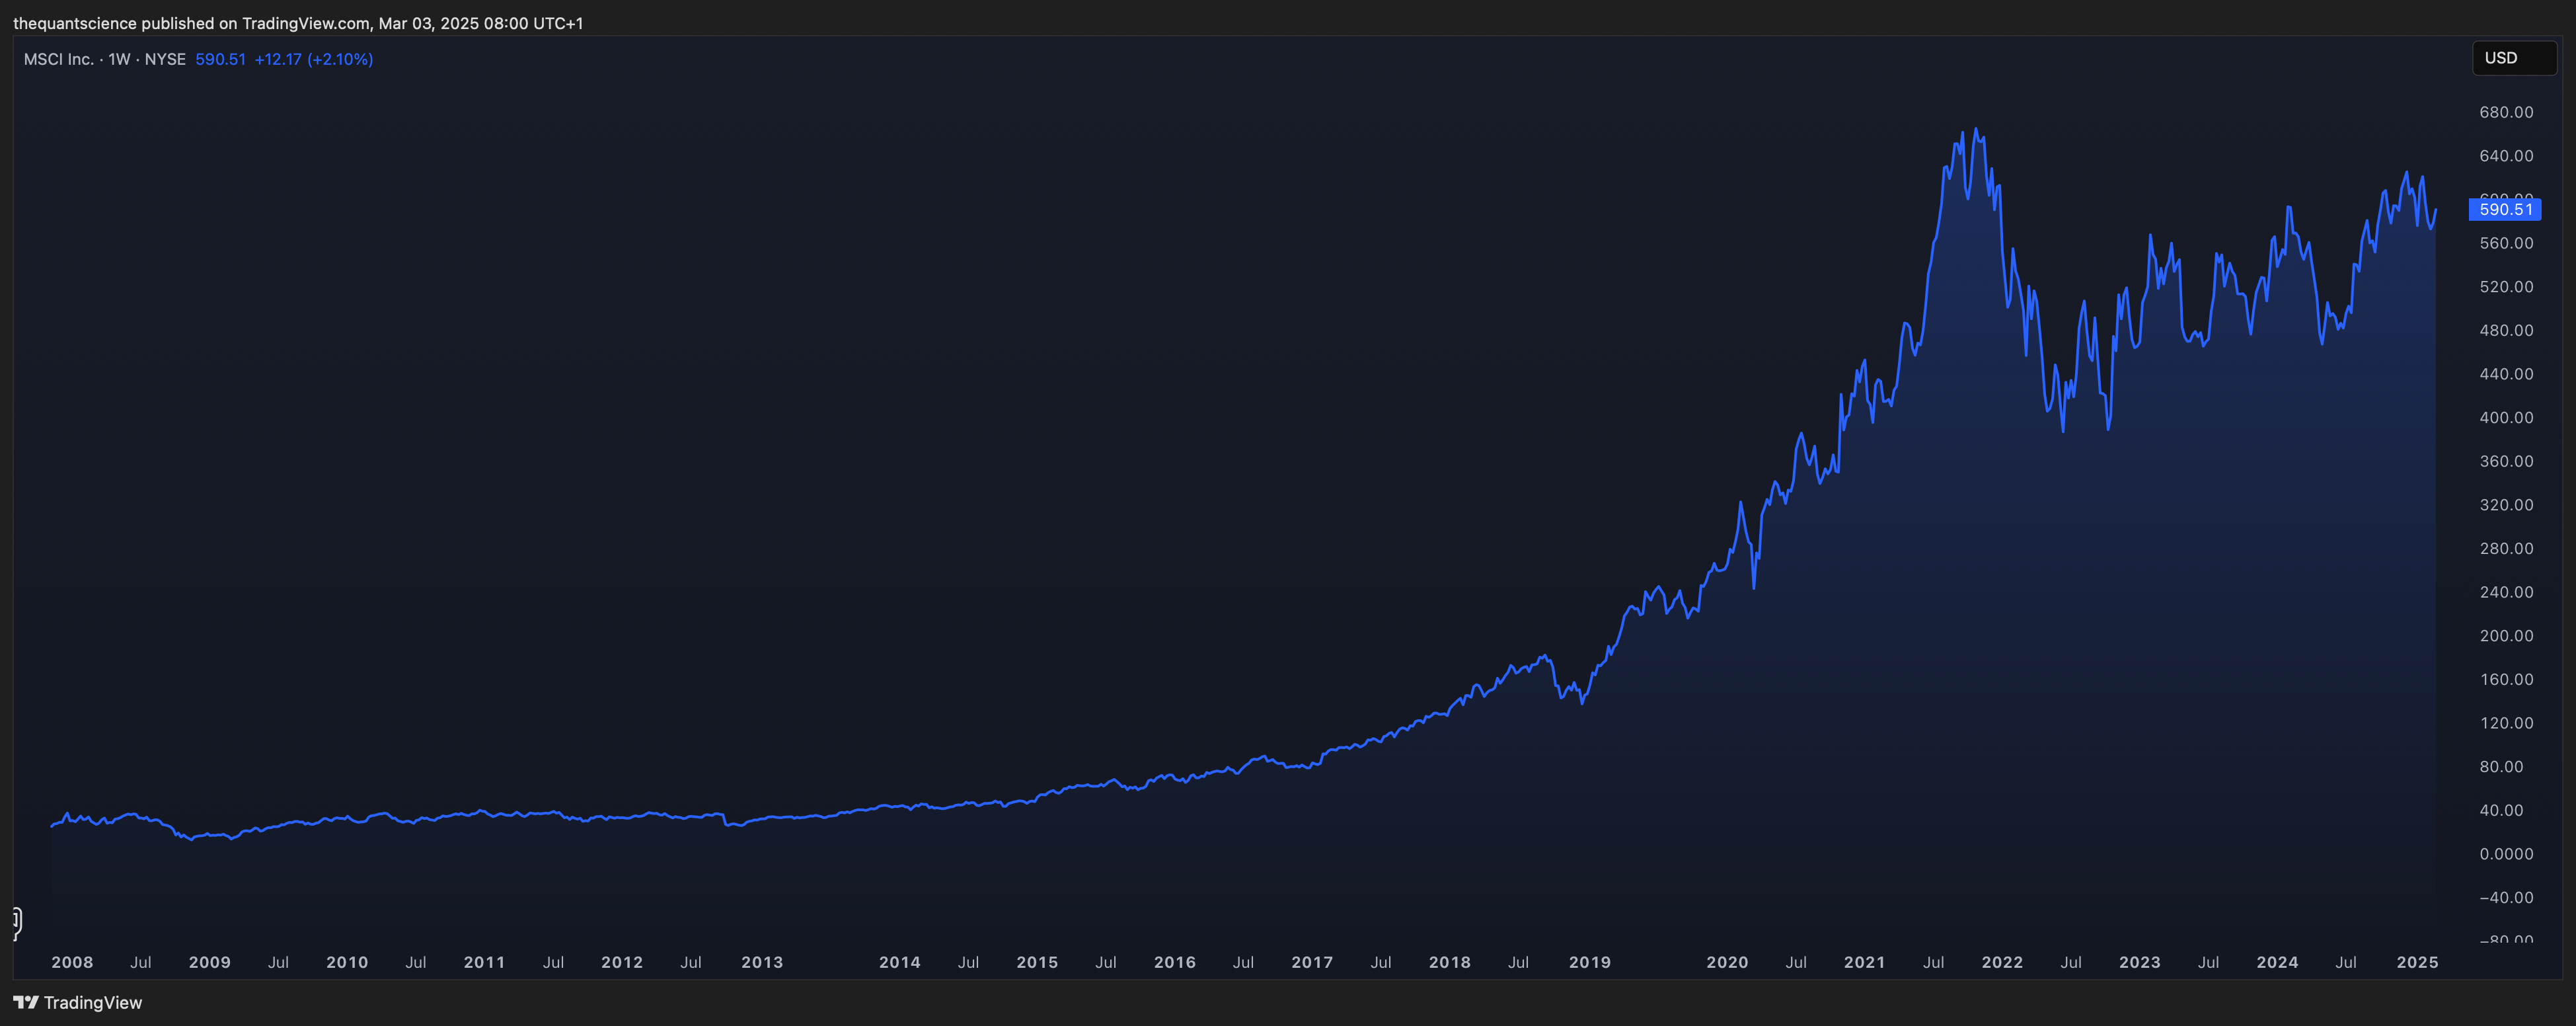The width and height of the screenshot is (2576, 1026).
Task: Click the TradingView logo at the bottom
Action: (77, 1002)
